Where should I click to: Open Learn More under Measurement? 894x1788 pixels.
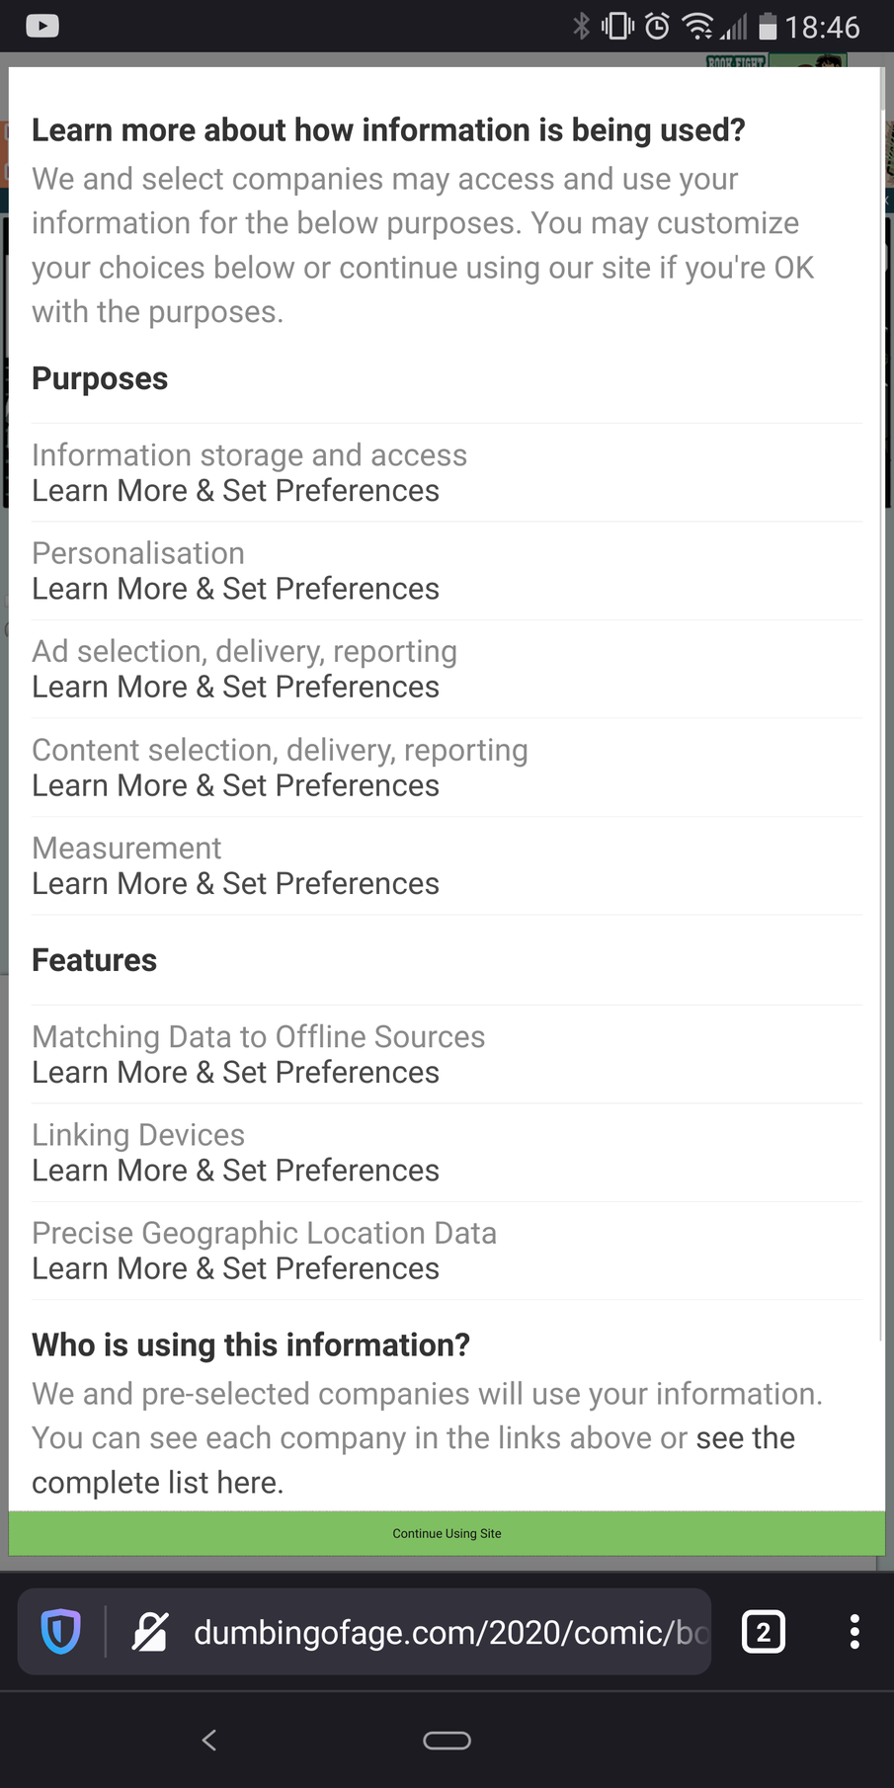coord(235,884)
